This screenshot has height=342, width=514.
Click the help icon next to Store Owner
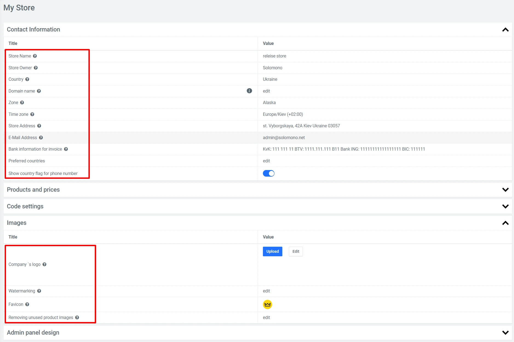36,68
